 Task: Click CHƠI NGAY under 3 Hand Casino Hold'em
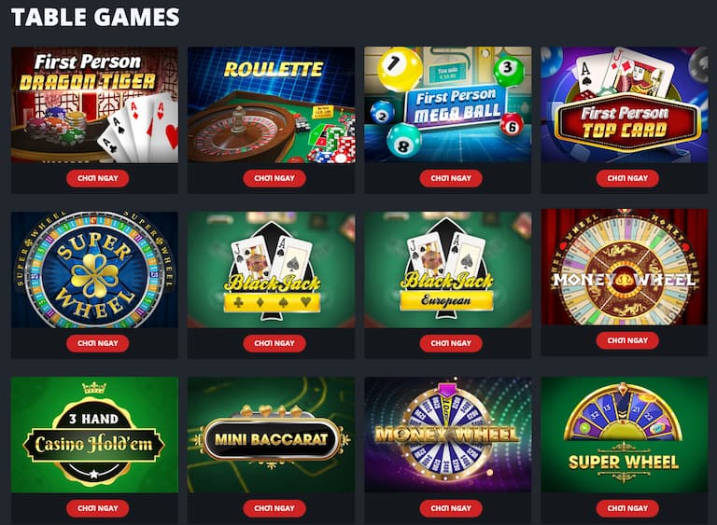click(97, 508)
